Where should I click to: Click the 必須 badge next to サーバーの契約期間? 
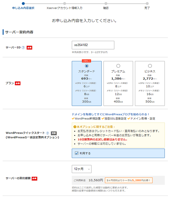tap(35, 178)
